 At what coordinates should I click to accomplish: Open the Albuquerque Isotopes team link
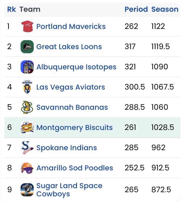(x=76, y=67)
